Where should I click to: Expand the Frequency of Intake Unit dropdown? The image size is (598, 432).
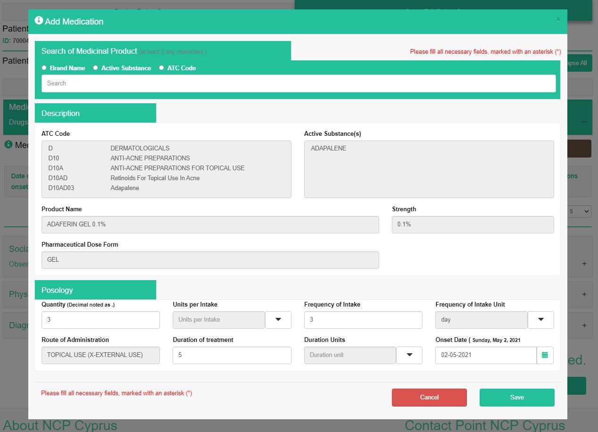(540, 320)
